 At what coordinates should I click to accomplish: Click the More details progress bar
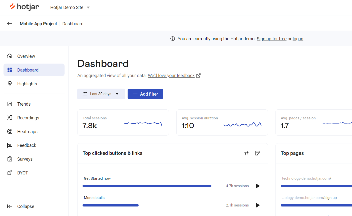tap(111, 205)
